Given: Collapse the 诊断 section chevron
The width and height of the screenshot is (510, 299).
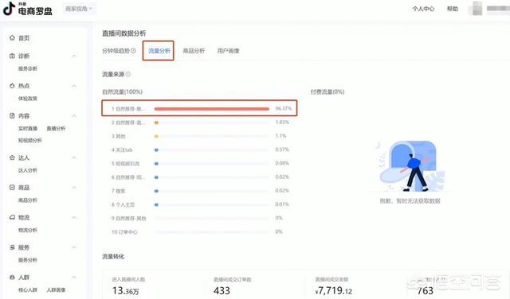Looking at the screenshot, I should pos(74,56).
